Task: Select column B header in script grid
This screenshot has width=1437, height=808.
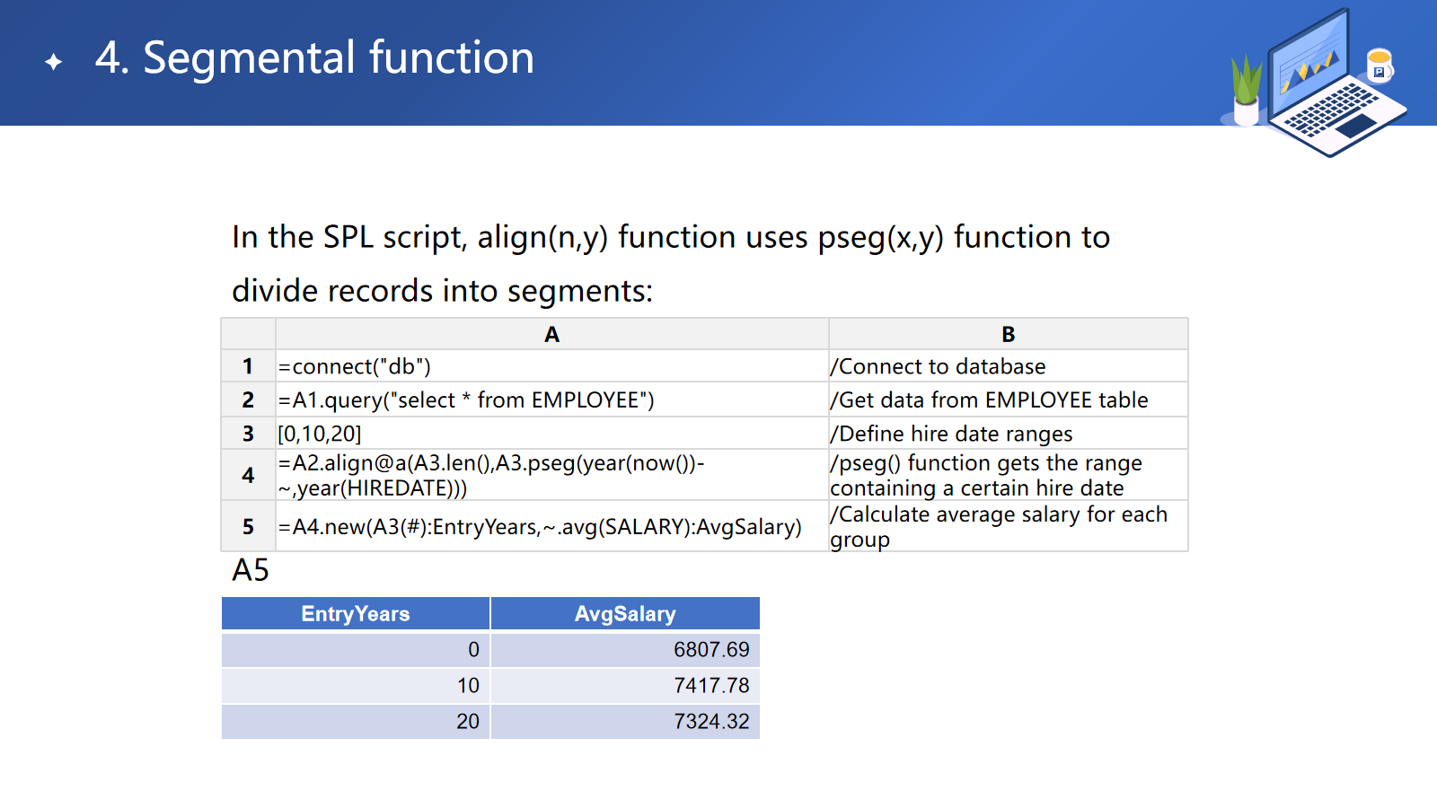Action: pyautogui.click(x=1008, y=334)
